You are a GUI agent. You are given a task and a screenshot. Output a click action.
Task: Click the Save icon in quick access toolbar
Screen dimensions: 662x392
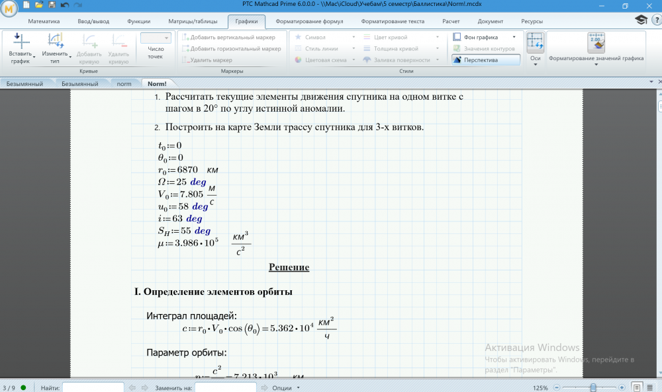pyautogui.click(x=52, y=5)
